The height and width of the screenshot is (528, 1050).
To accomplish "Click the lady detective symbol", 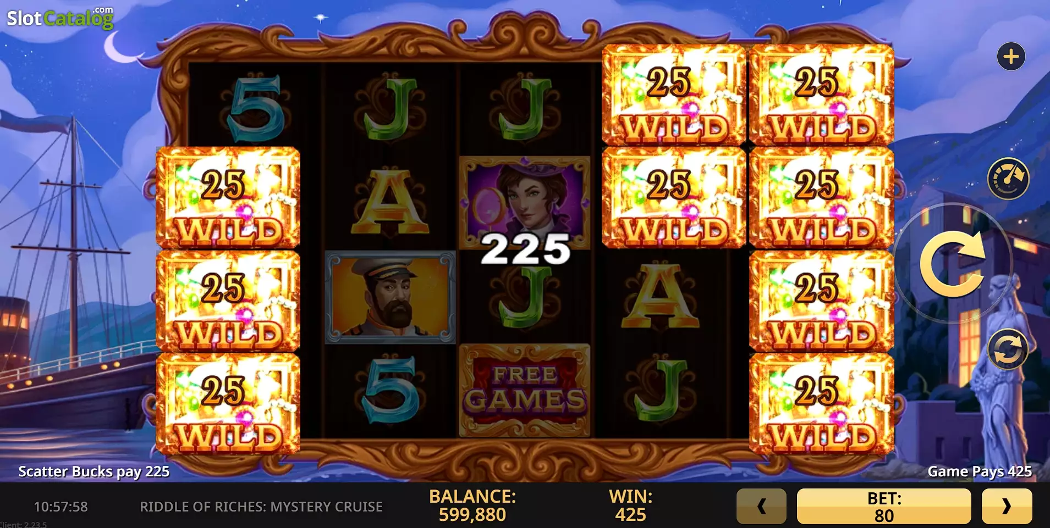I will pyautogui.click(x=525, y=202).
